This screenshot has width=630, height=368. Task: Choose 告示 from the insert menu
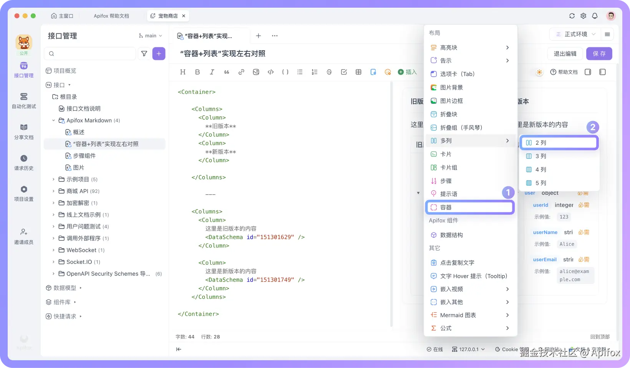(471, 61)
